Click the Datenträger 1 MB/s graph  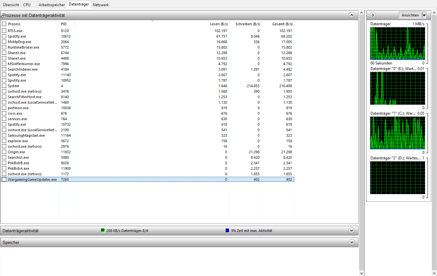[397, 44]
